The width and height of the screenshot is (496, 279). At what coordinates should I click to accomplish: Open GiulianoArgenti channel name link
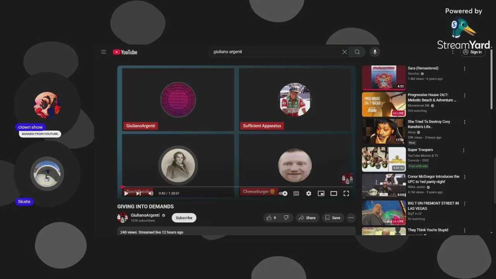[145, 215]
